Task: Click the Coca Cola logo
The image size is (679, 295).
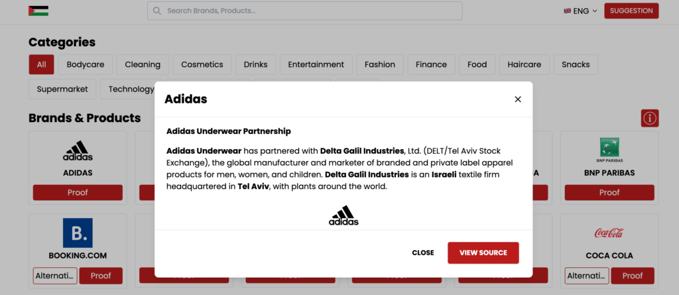Action: point(609,233)
